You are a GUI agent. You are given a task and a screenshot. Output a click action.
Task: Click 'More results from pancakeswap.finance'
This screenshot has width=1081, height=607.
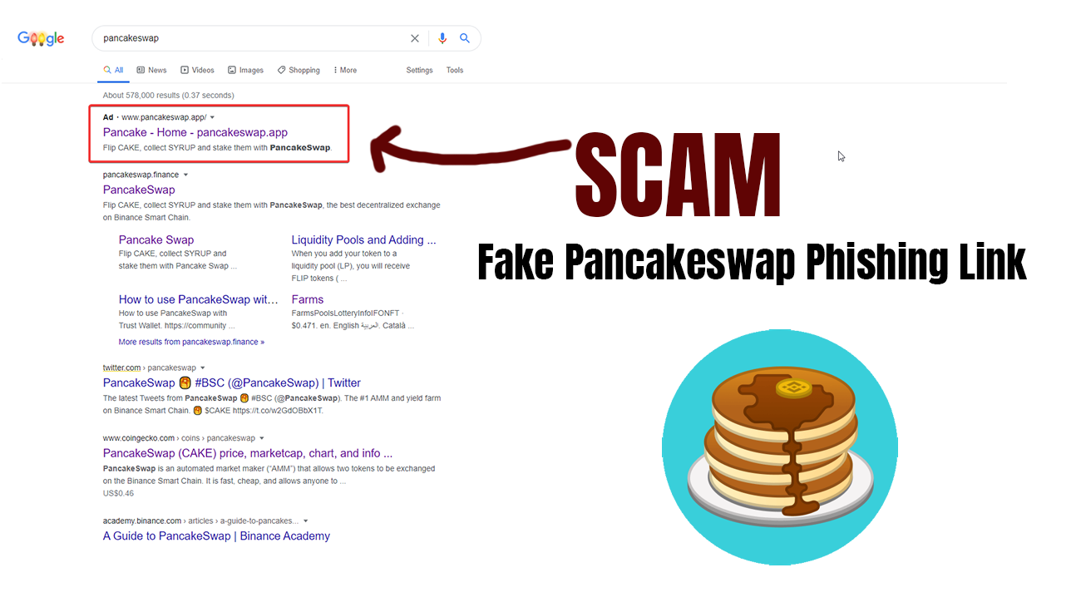191,342
